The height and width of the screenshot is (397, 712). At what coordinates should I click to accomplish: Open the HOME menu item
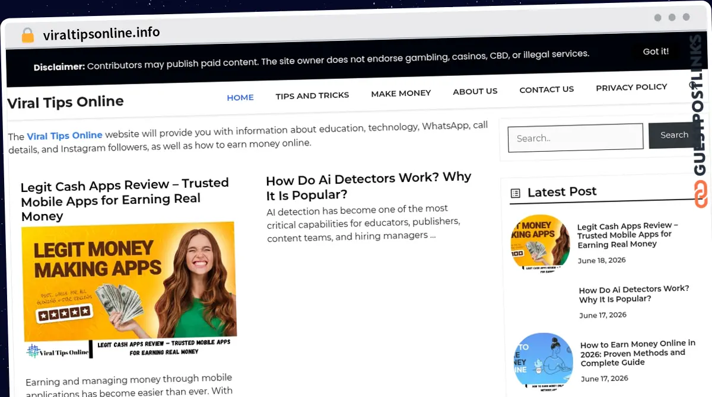click(x=240, y=97)
